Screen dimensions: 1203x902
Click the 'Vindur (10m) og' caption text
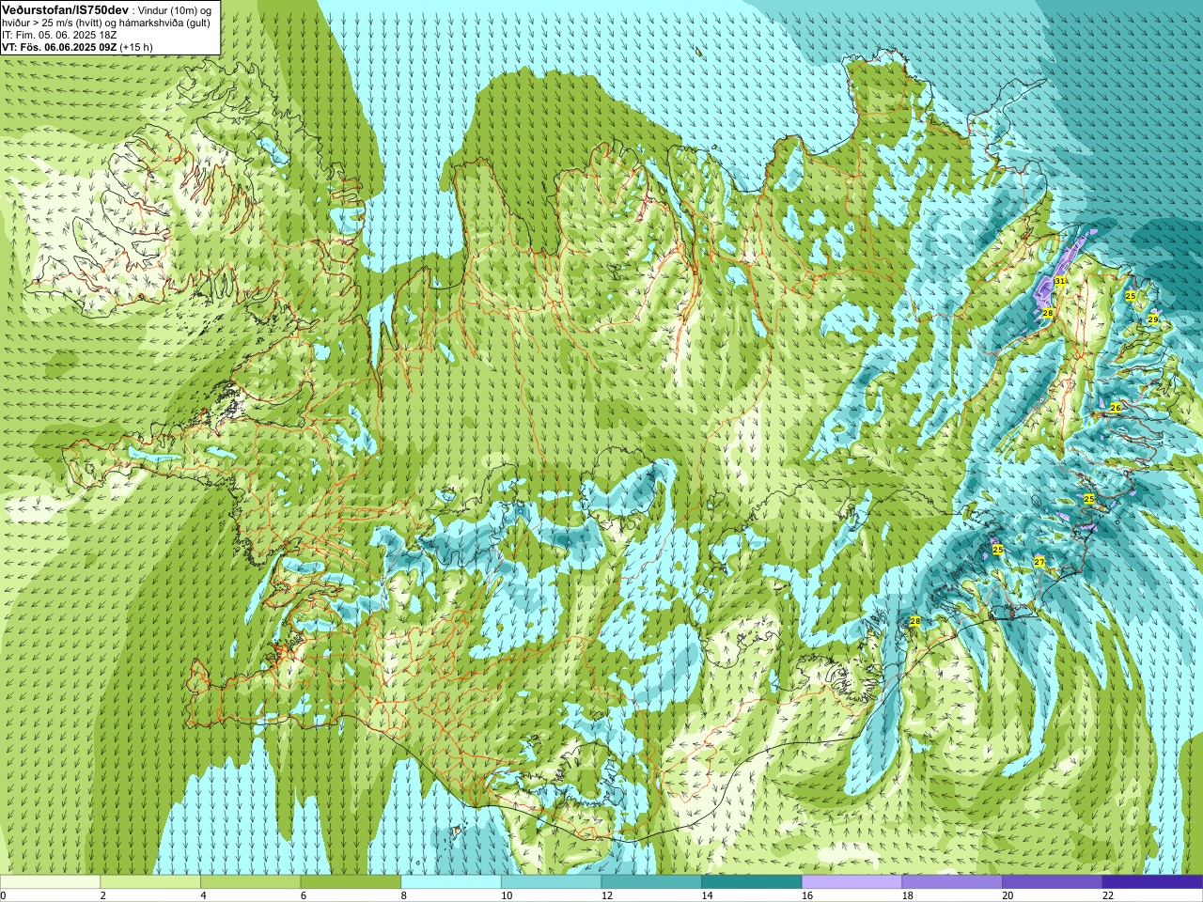click(x=174, y=10)
